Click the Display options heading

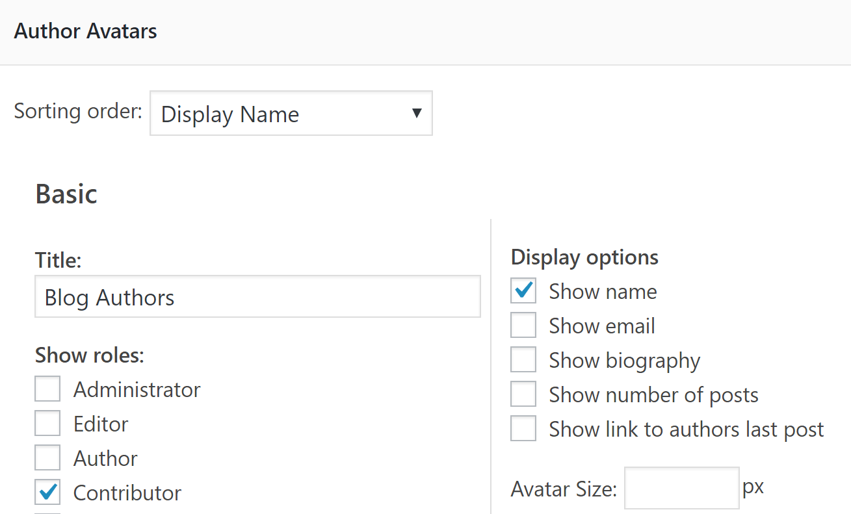pos(584,257)
